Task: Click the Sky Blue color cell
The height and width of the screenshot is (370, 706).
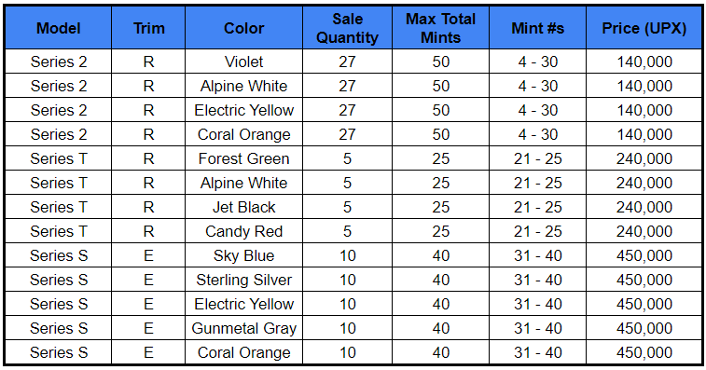Action: (x=243, y=255)
